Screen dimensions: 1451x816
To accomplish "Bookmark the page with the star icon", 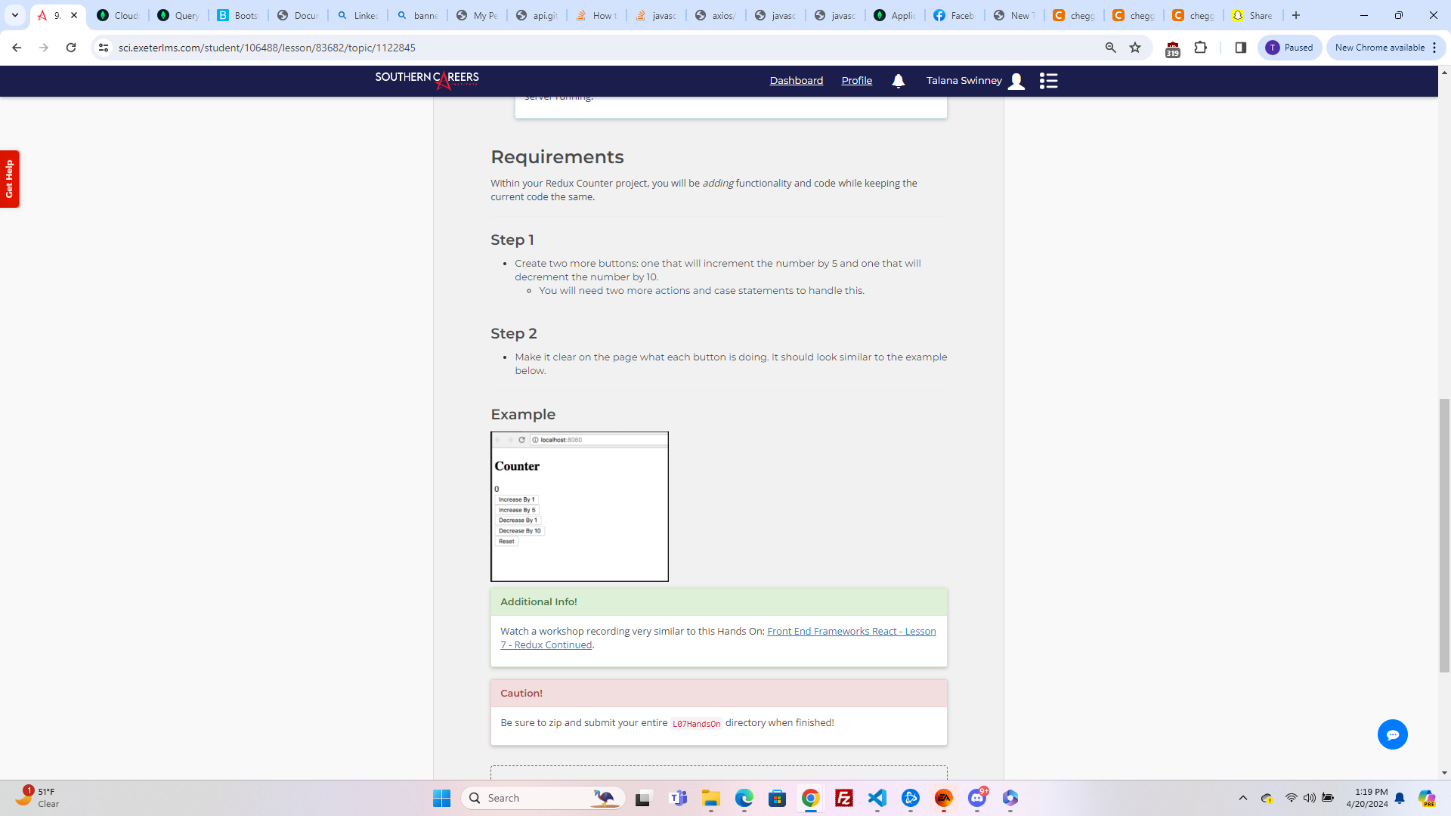I will pos(1135,47).
